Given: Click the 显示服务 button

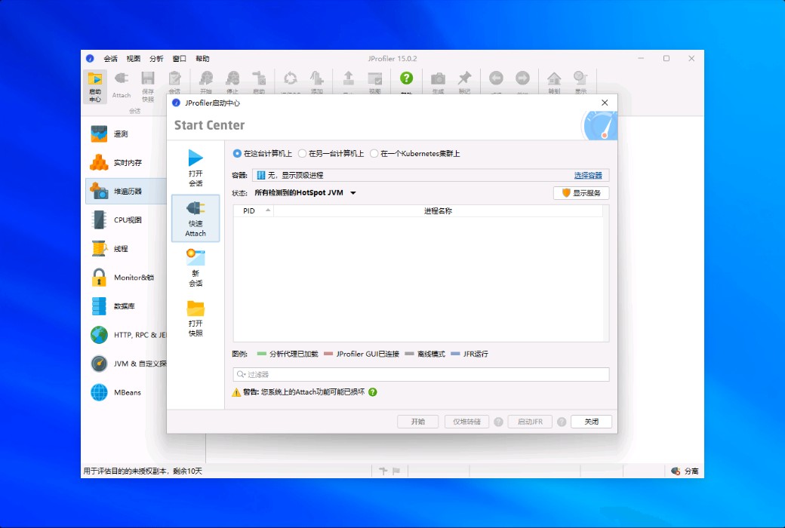Looking at the screenshot, I should tap(581, 192).
